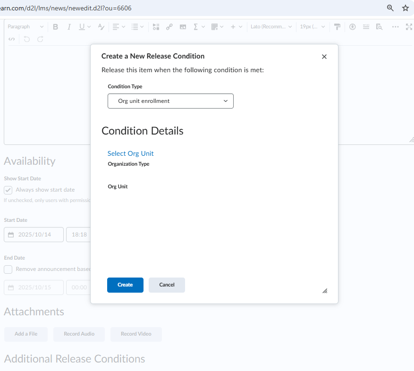The image size is (414, 371).
Task: Click the Select Org Unit link
Action: (x=130, y=153)
